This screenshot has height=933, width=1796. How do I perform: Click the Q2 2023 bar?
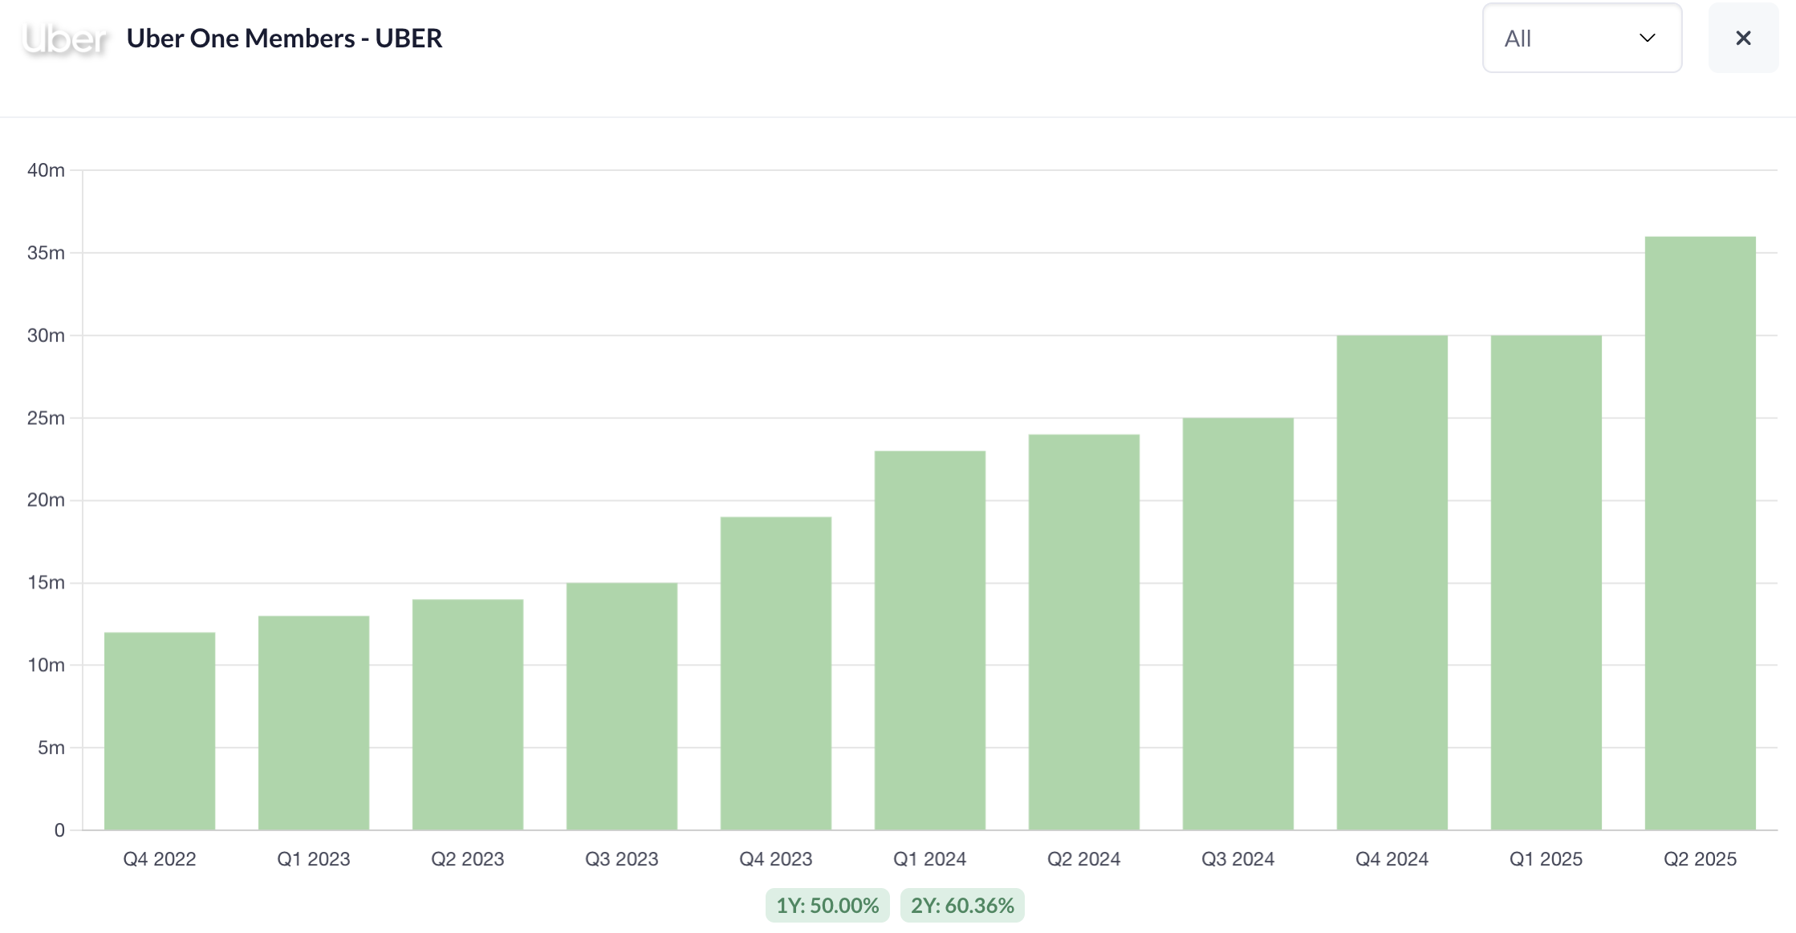468,715
